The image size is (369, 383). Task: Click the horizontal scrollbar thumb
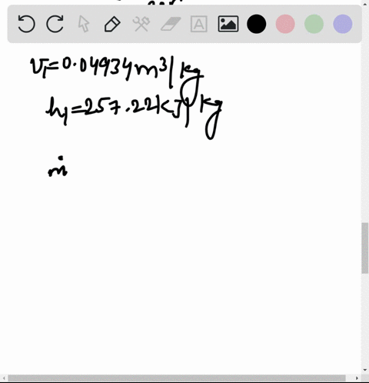tap(177, 378)
